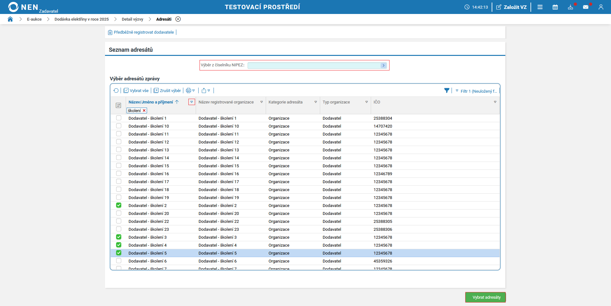This screenshot has height=306, width=611.
Task: Expand the Typ organizace column dropdown
Action: pos(367,102)
